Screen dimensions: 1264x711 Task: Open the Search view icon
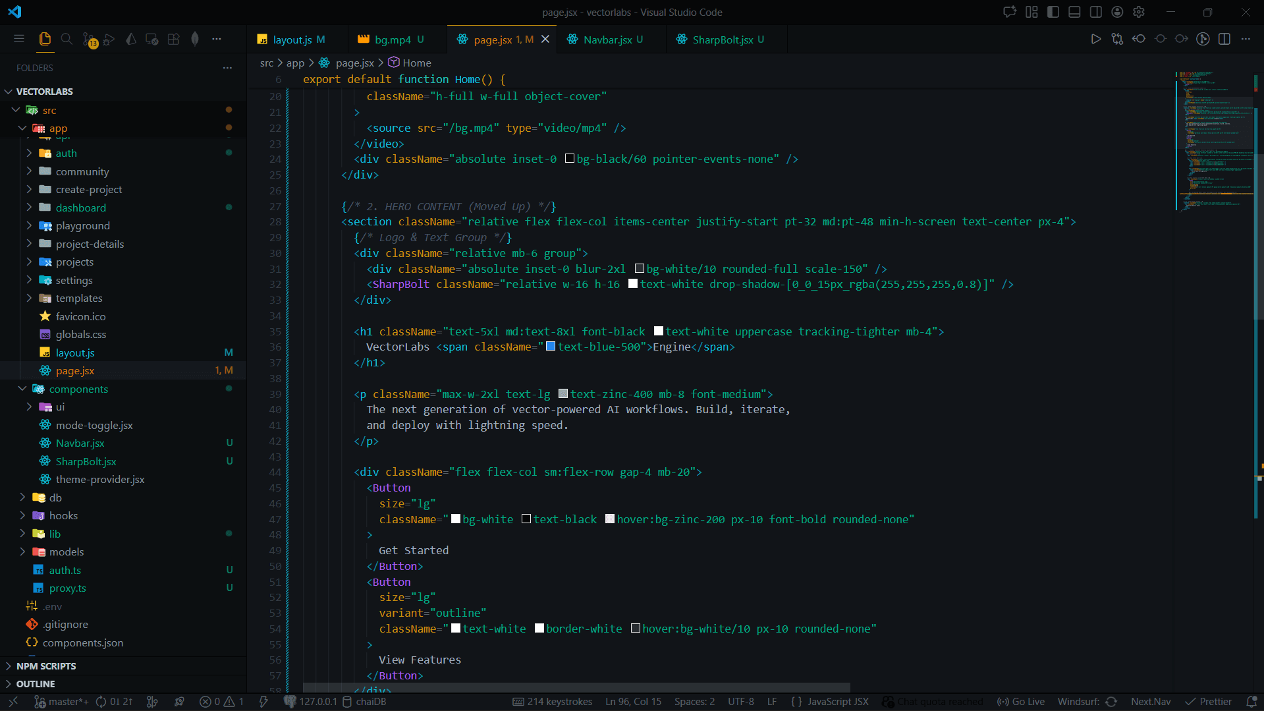point(67,39)
